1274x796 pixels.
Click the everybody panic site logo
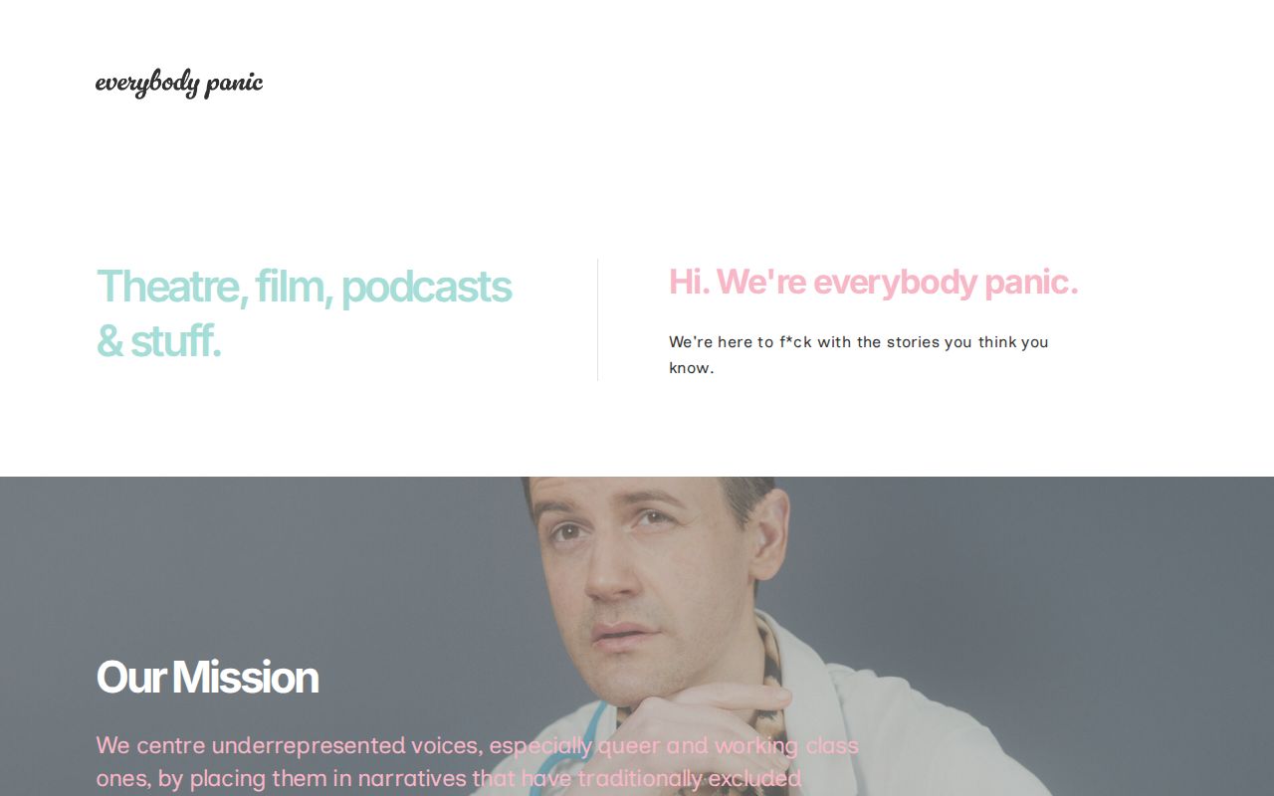point(179,83)
